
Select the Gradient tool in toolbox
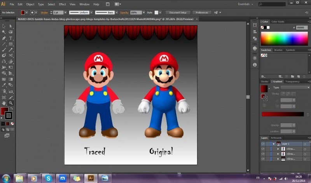click(x=11, y=79)
